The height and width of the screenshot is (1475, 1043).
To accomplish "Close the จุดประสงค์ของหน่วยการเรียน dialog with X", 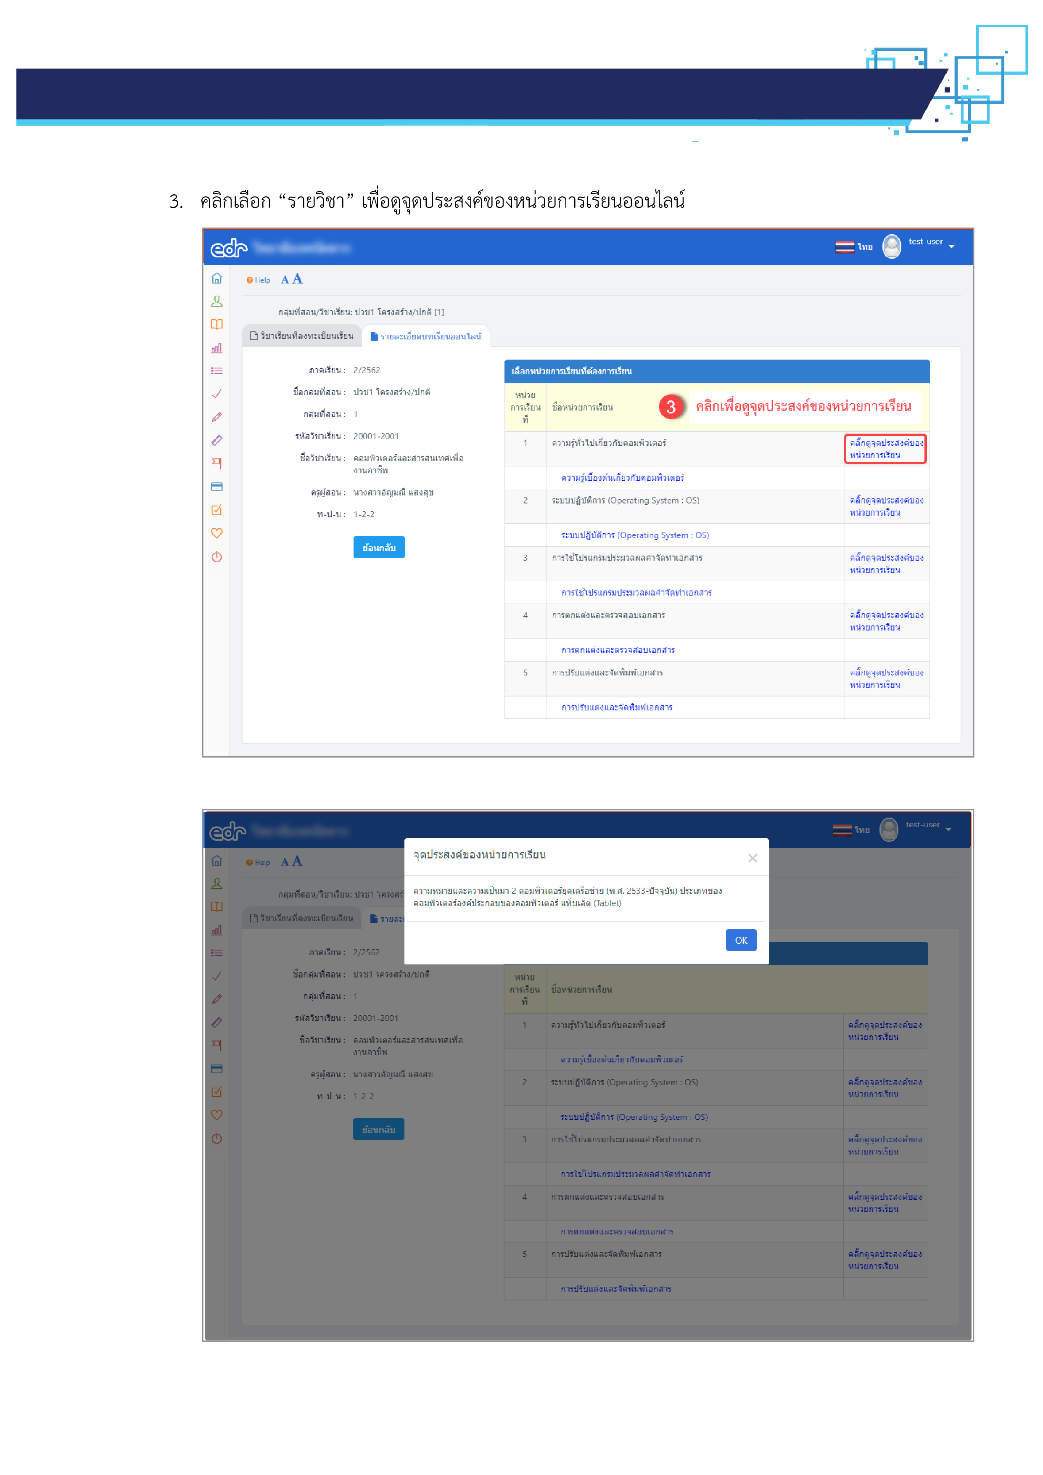I will [x=753, y=858].
